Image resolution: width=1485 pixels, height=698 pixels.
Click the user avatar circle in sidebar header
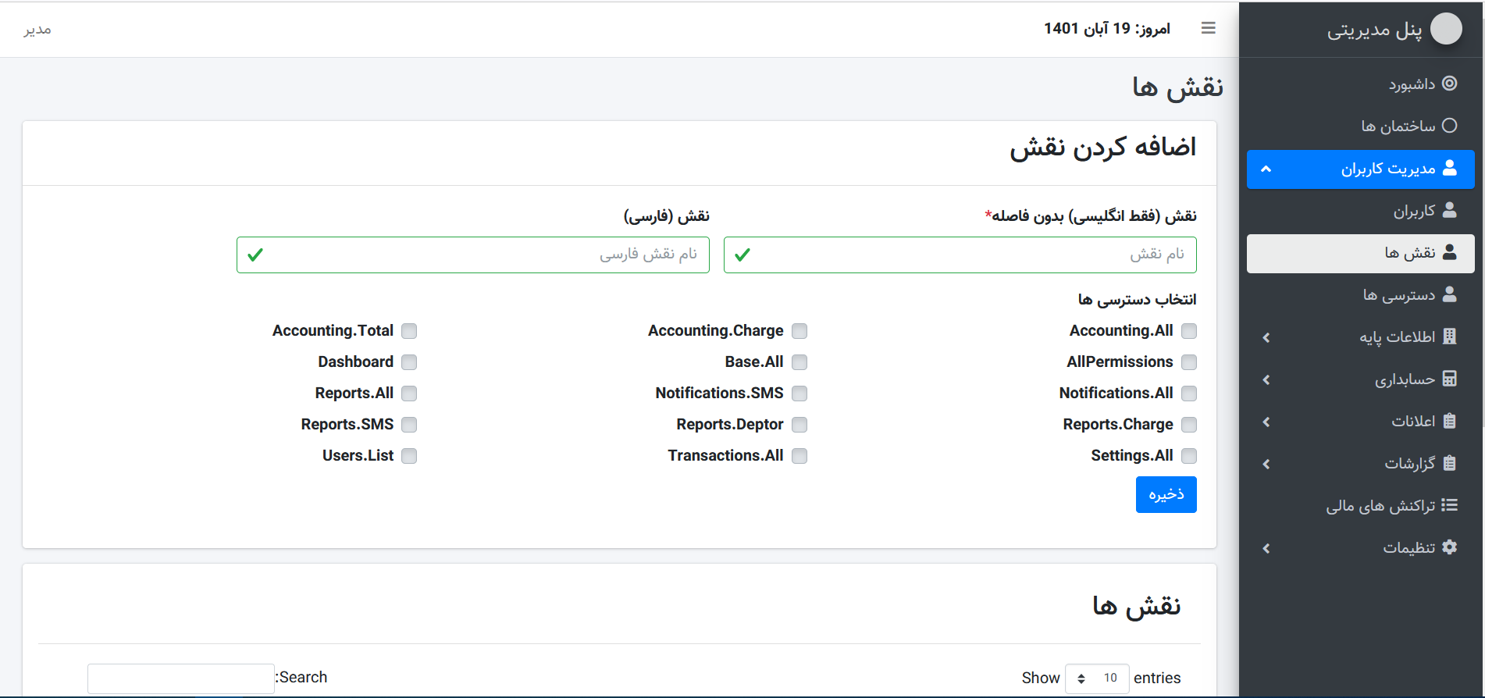pos(1445,29)
